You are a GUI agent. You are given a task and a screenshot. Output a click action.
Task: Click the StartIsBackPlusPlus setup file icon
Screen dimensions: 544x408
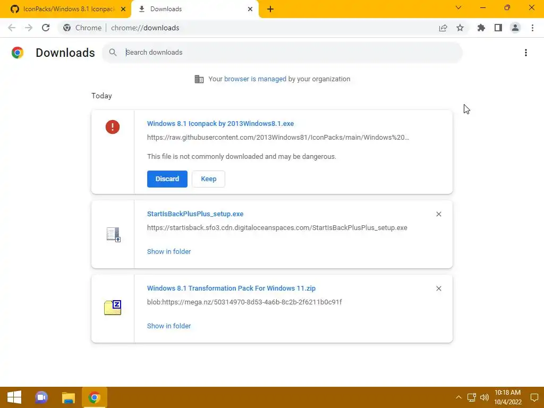tap(113, 234)
